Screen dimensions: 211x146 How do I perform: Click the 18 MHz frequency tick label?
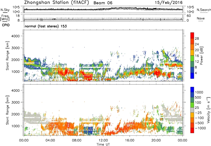(18, 16)
